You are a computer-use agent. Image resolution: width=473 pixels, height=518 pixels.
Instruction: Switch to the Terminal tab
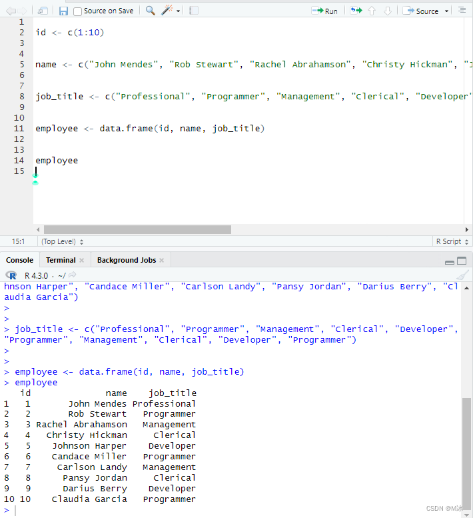[x=61, y=260]
